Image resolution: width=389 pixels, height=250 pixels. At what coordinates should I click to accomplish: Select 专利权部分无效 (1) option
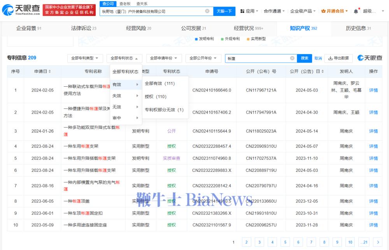click(164, 110)
